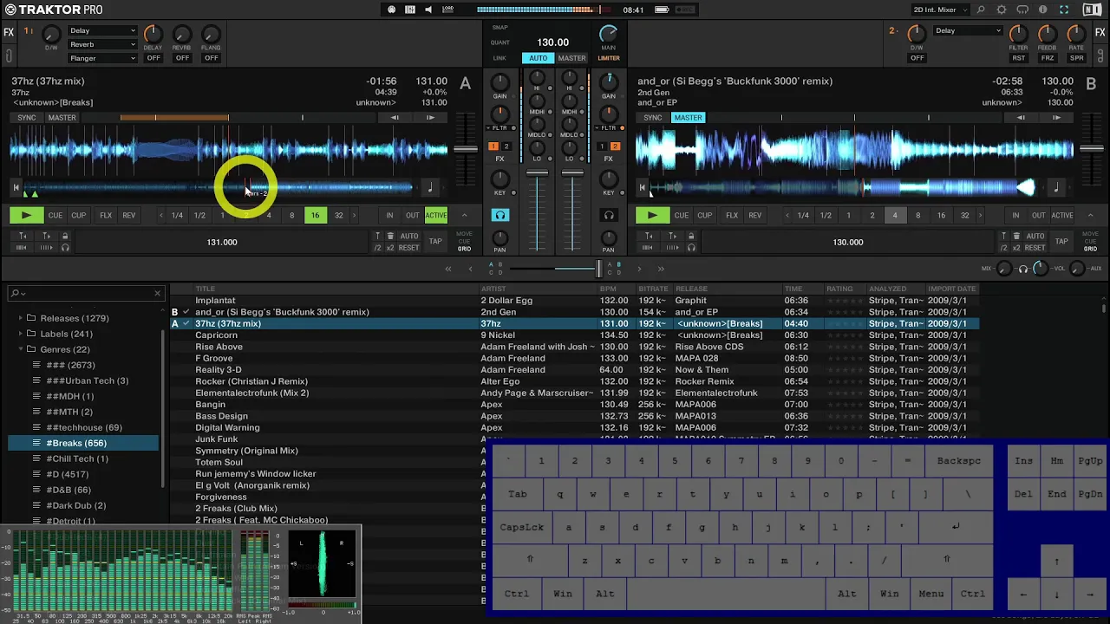Expand the Releases (1279) tree node
Screen dimensions: 1110x624
tap(21, 318)
